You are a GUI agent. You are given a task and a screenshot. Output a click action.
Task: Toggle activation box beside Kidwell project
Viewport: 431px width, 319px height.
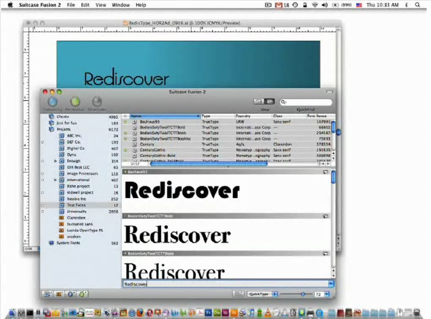pos(43,193)
